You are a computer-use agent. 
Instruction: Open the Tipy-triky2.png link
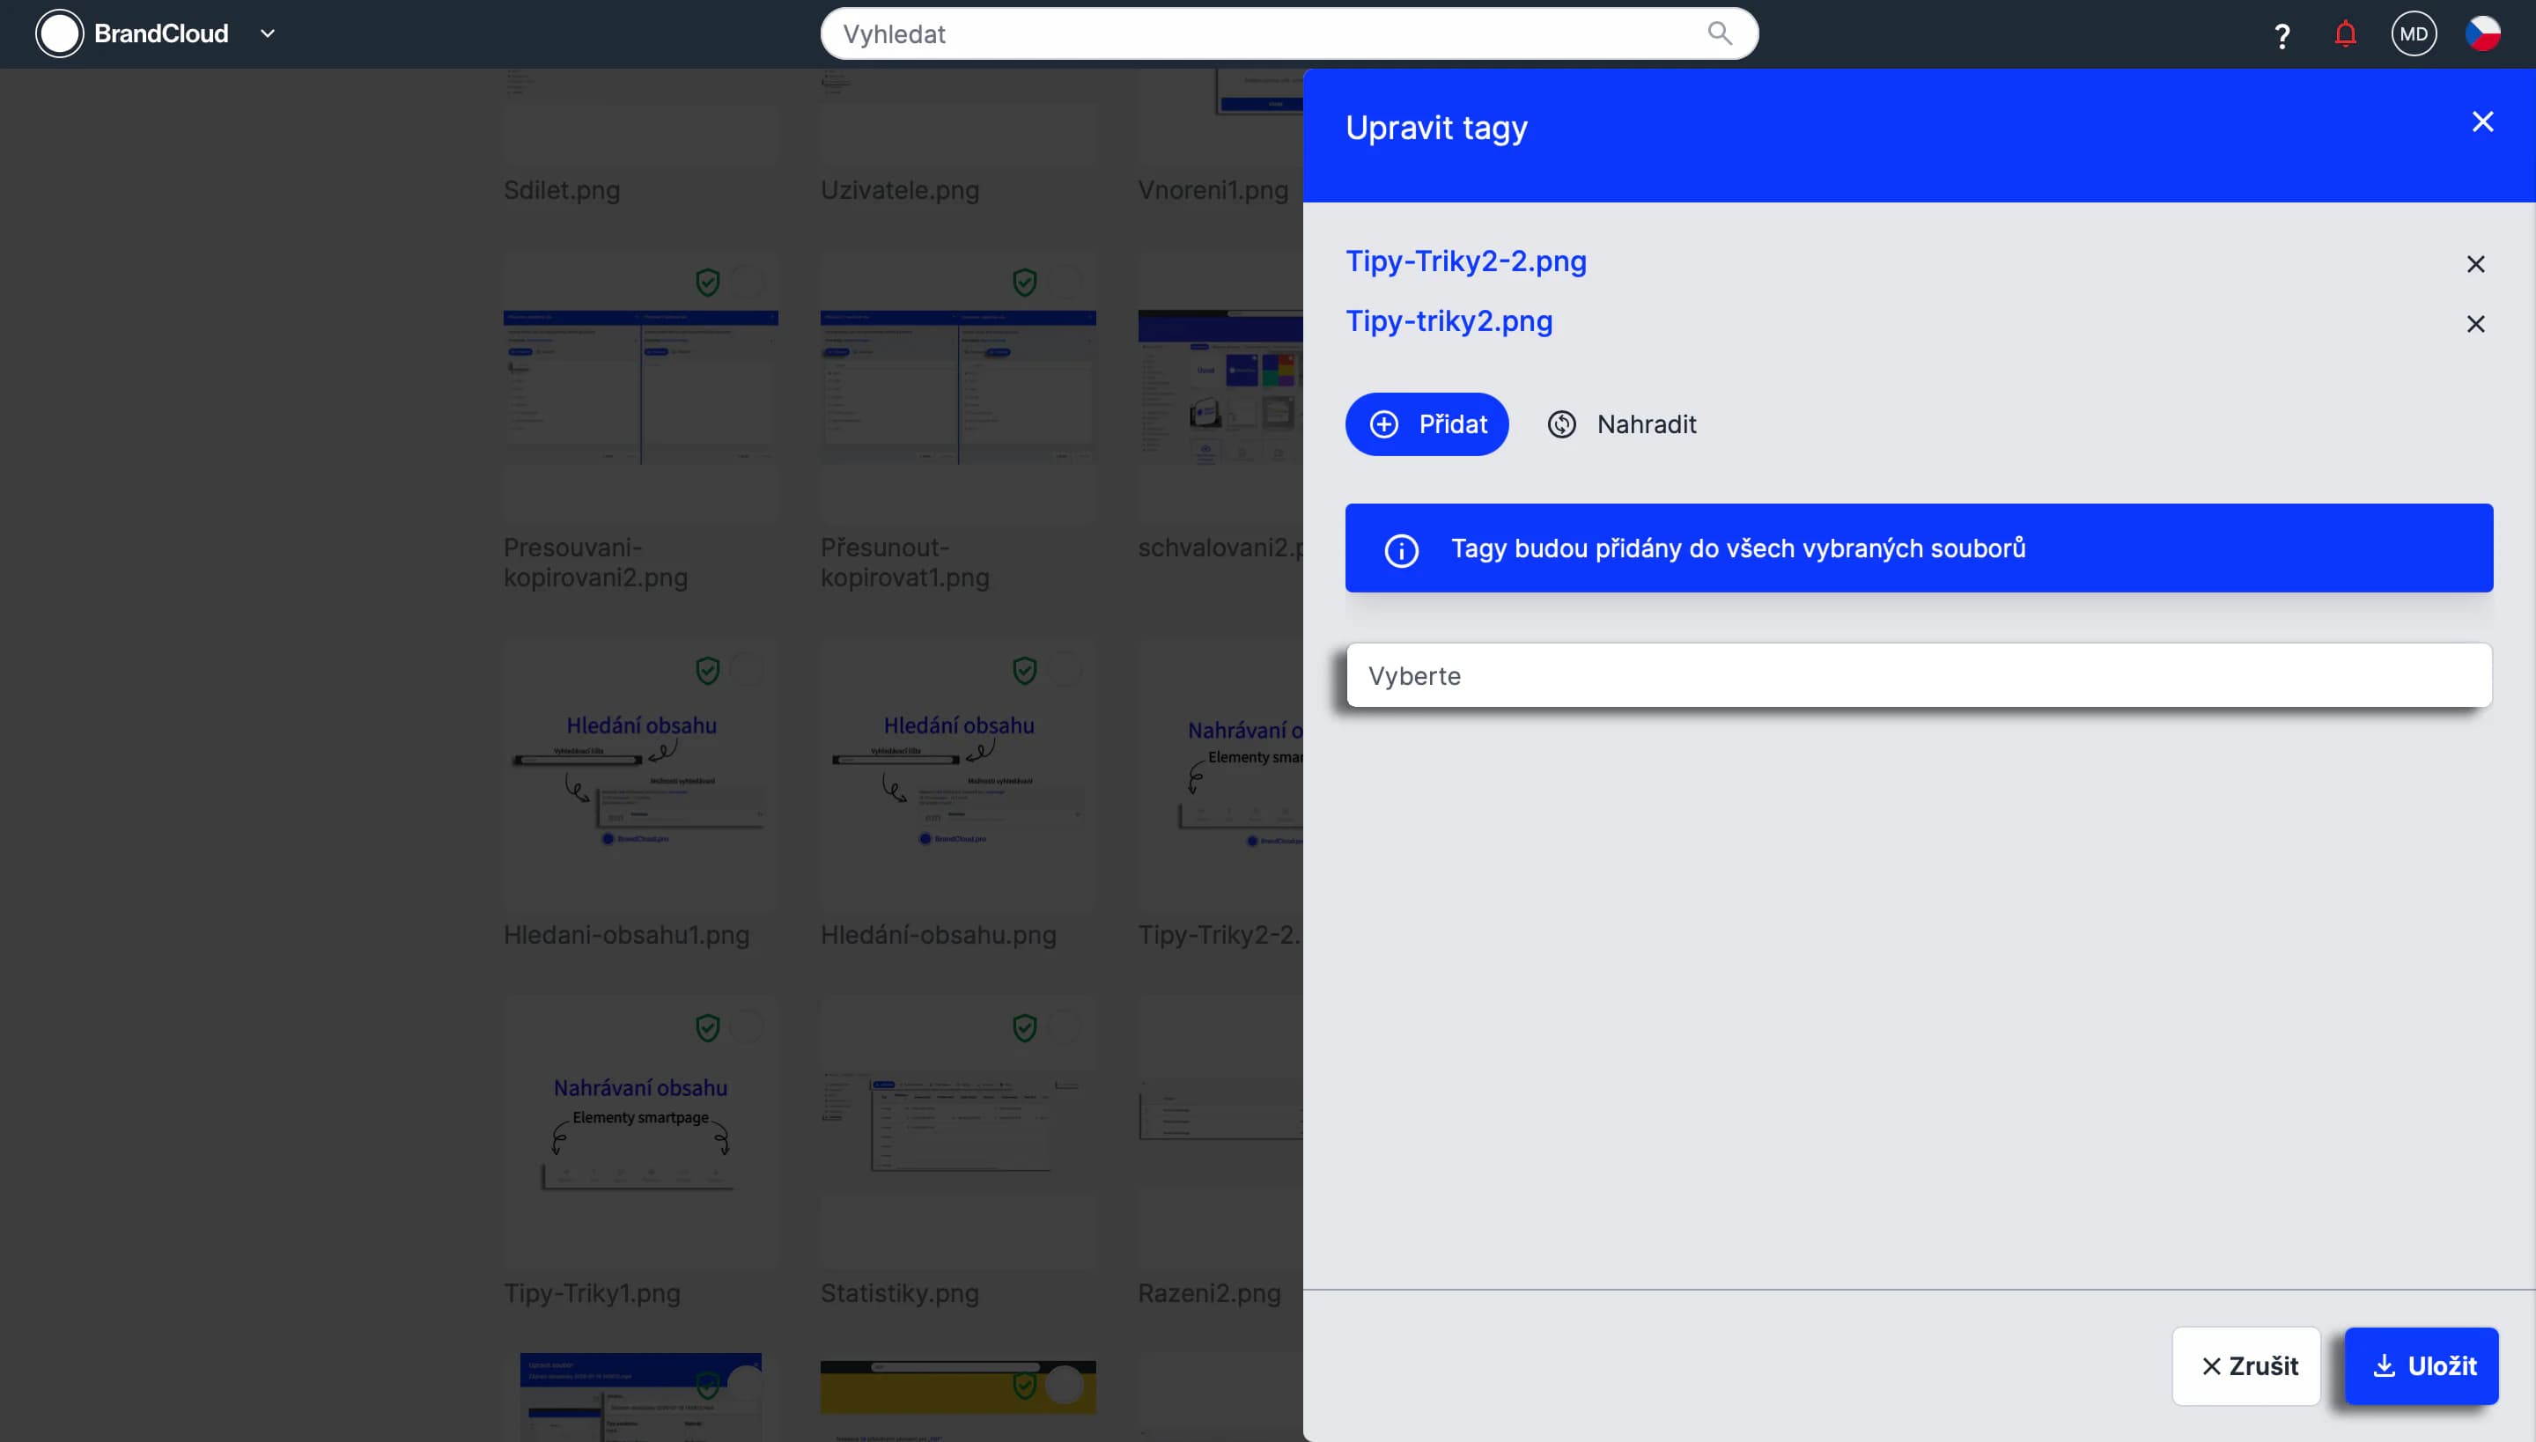pyautogui.click(x=1449, y=322)
